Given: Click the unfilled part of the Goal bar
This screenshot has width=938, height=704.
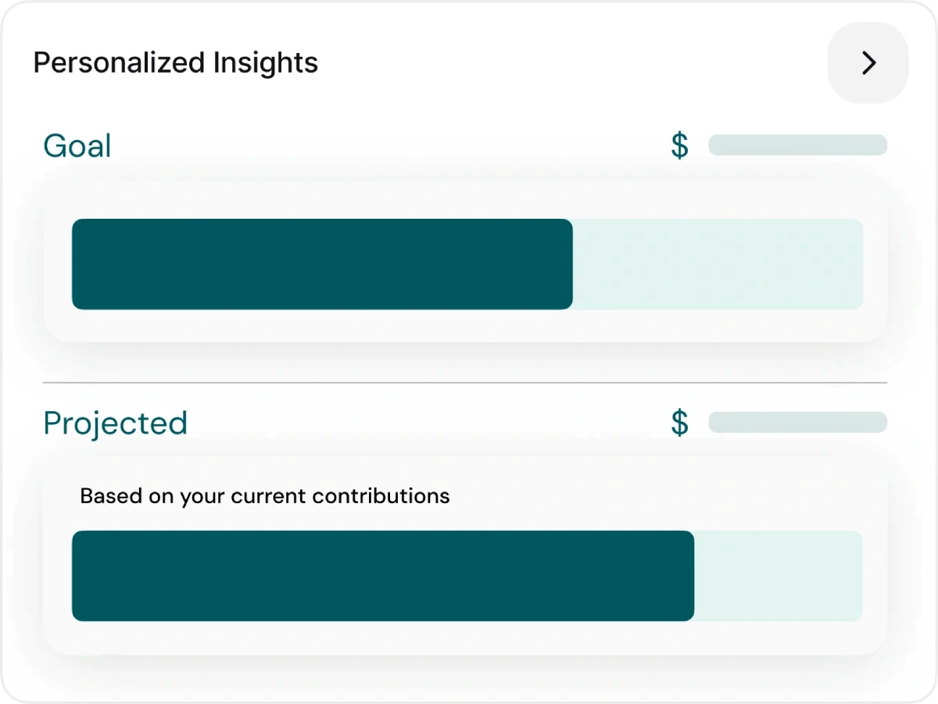Looking at the screenshot, I should tap(718, 264).
